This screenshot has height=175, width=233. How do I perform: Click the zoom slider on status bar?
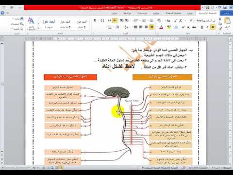[x=16, y=168]
